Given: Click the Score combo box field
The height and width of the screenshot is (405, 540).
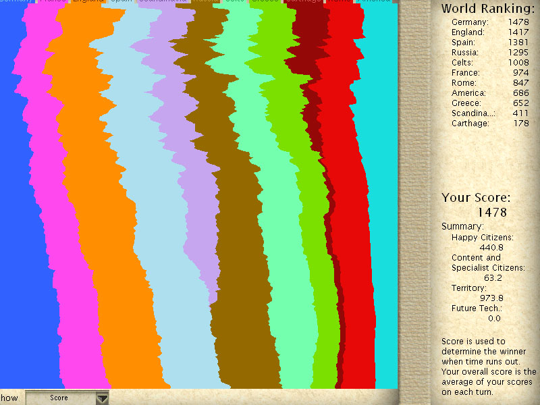Looking at the screenshot, I should click(59, 398).
